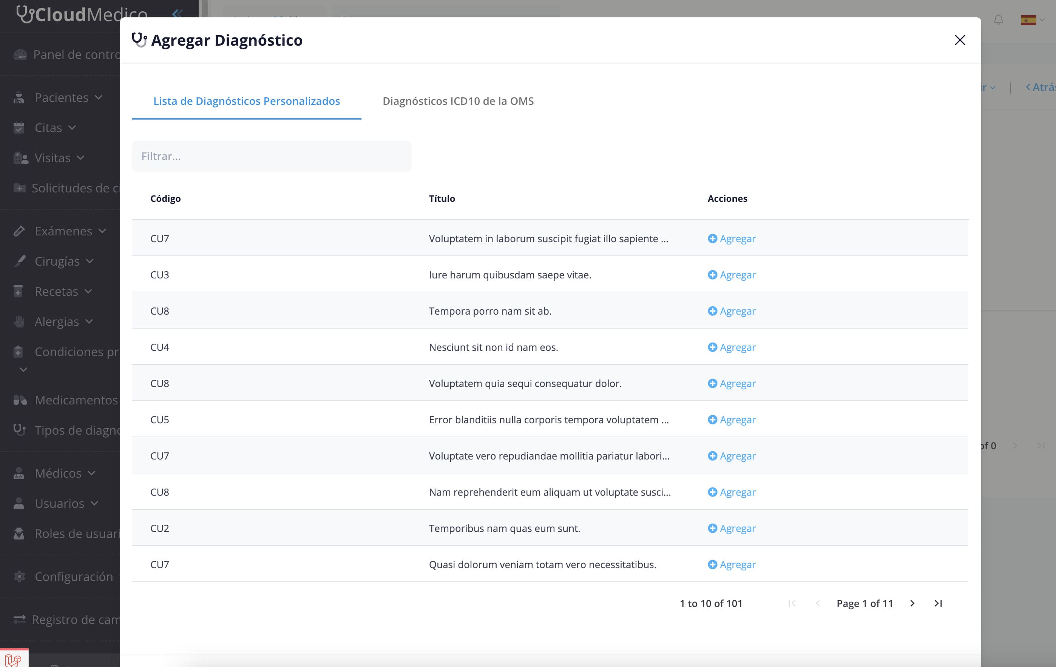
Task: Click the notification bell icon
Action: 999,20
